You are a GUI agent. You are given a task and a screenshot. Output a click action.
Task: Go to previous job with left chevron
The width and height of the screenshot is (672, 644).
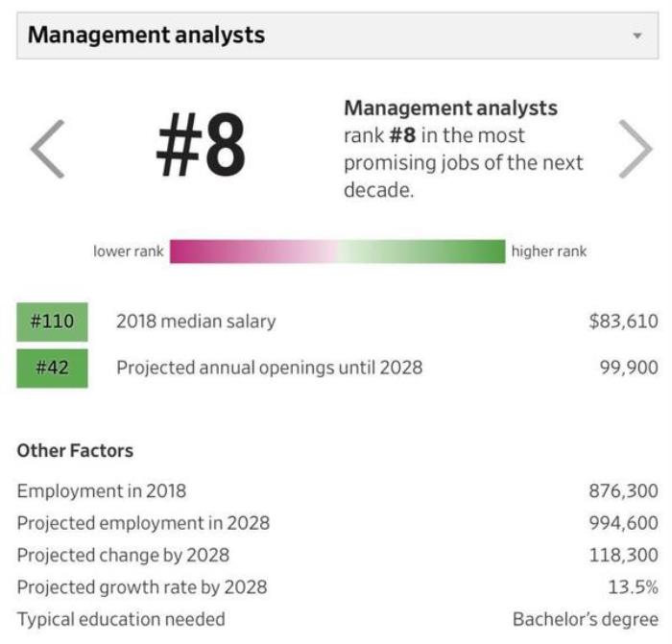point(47,149)
